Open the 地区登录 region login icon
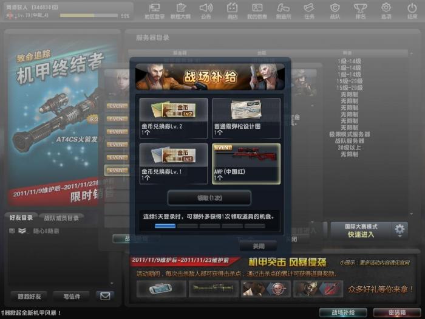The image size is (425, 319). tap(154, 11)
